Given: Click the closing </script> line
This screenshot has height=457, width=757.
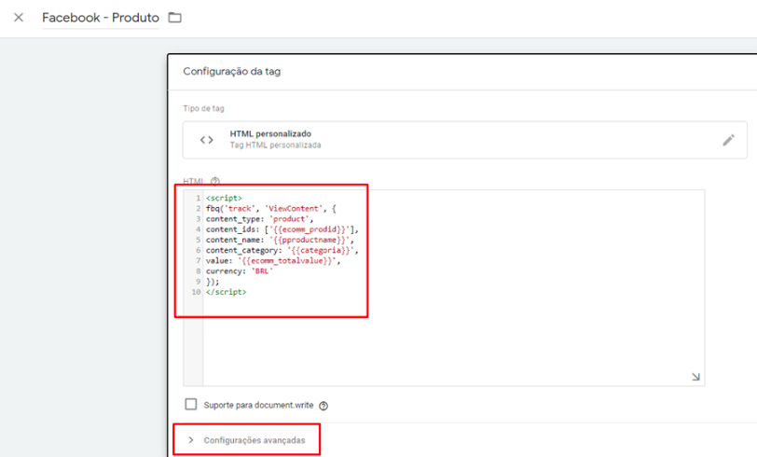Looking at the screenshot, I should coord(226,292).
